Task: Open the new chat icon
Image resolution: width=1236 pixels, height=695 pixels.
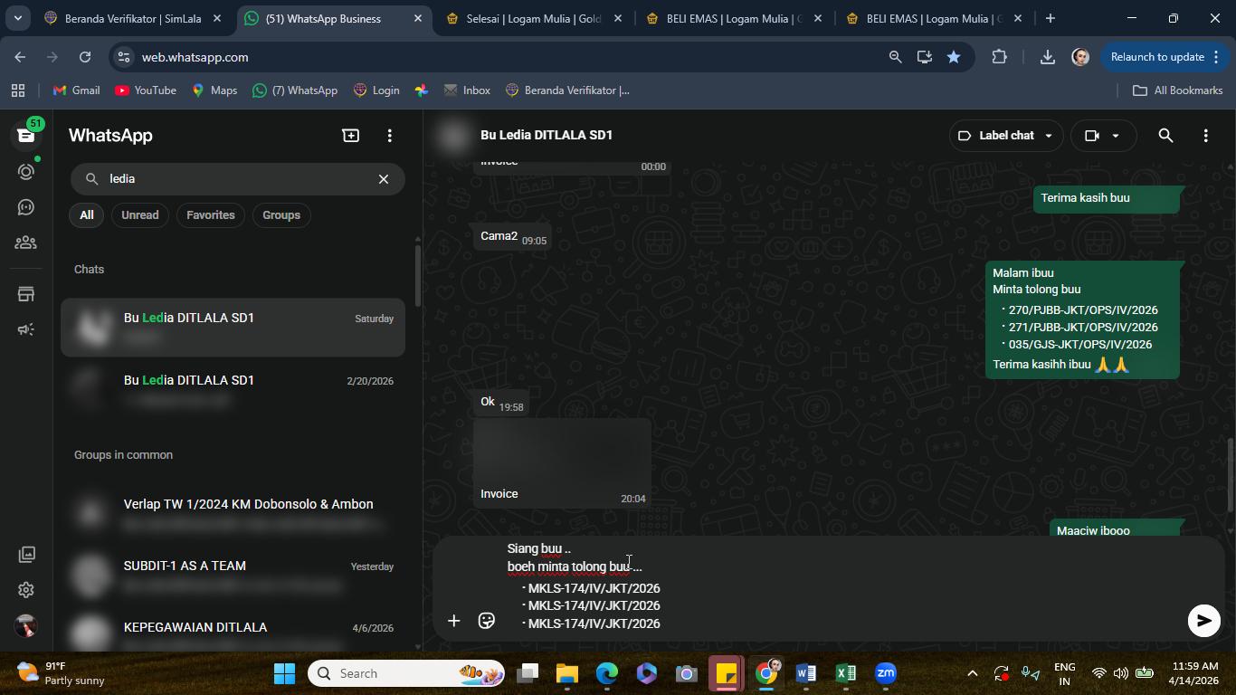Action: (351, 136)
